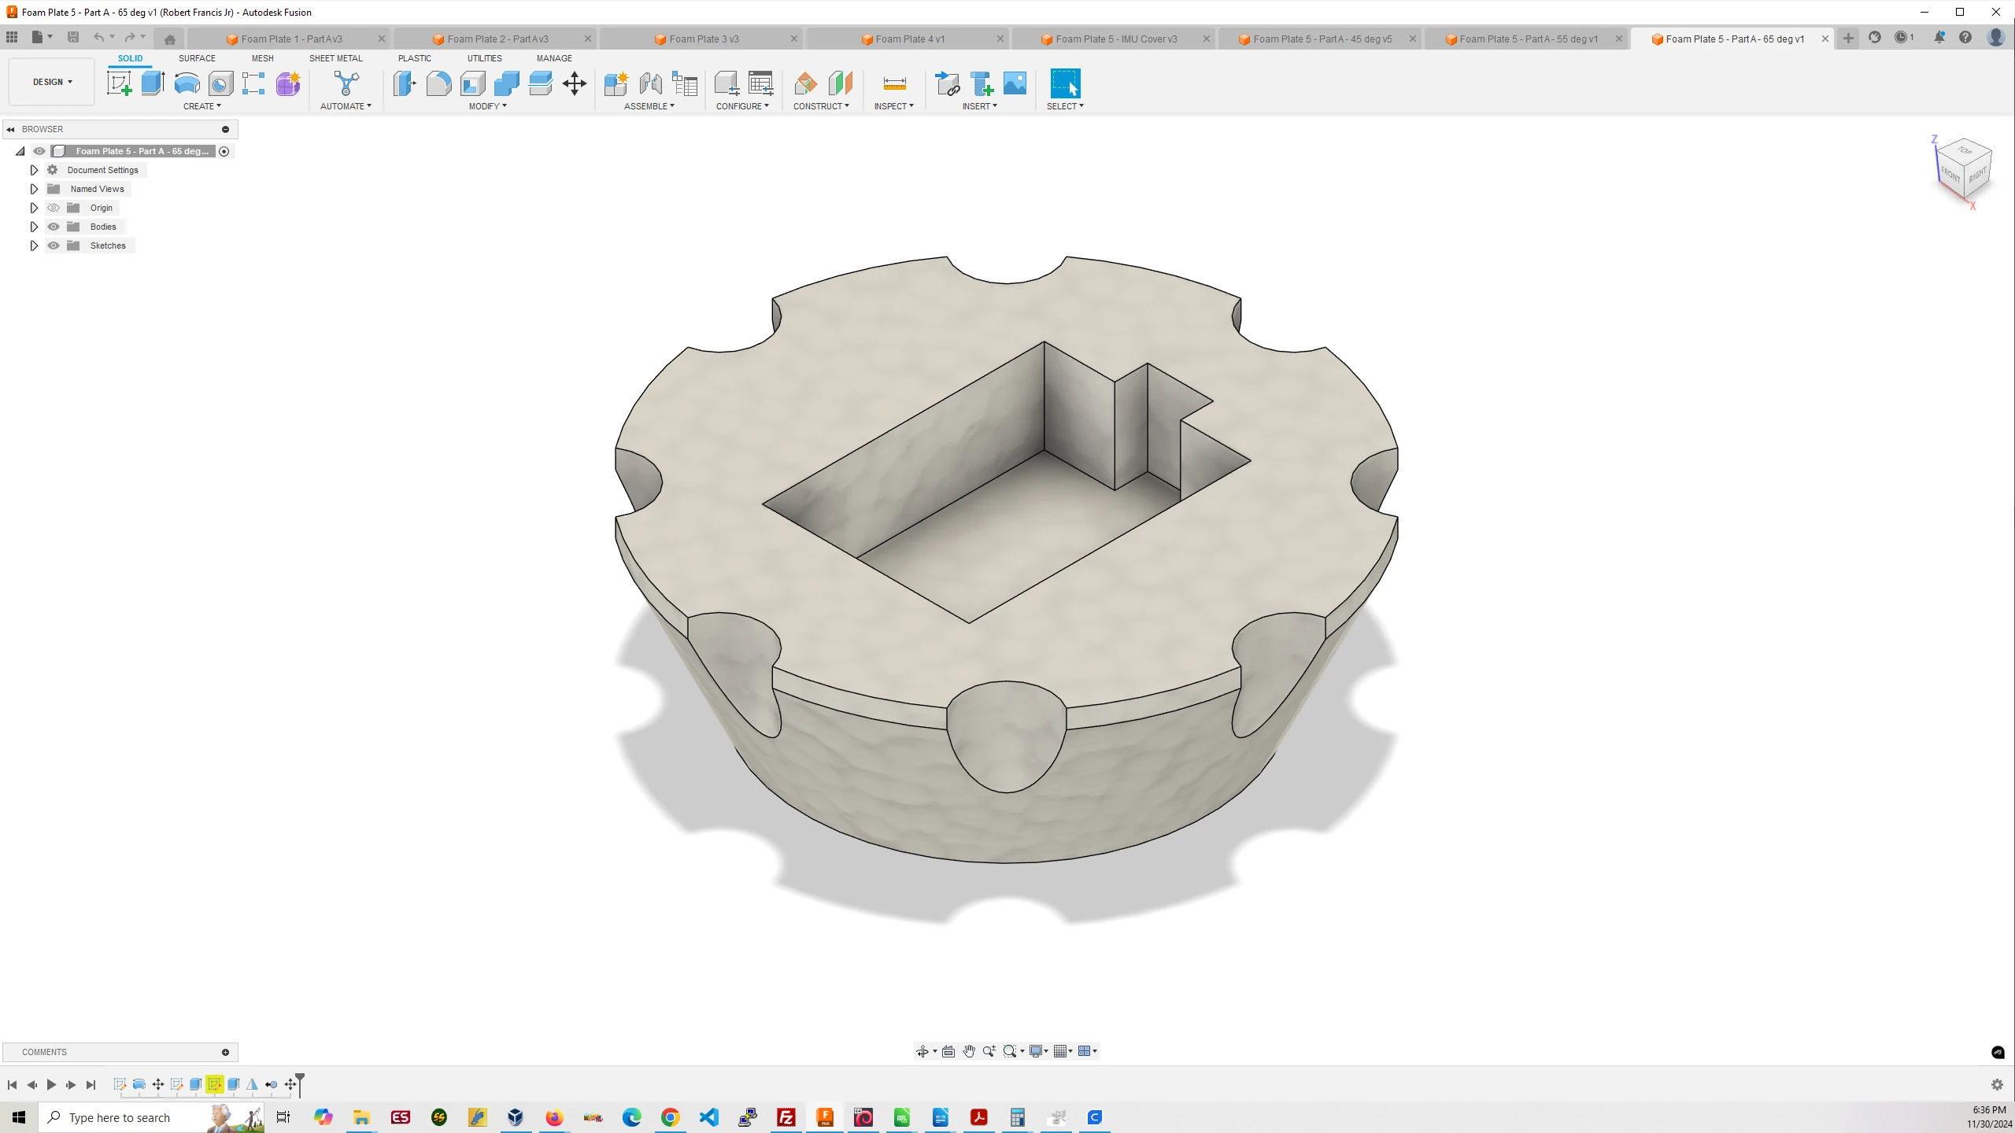Activate the Move/Copy tool in Modify
This screenshot has width=2015, height=1133.
point(575,83)
